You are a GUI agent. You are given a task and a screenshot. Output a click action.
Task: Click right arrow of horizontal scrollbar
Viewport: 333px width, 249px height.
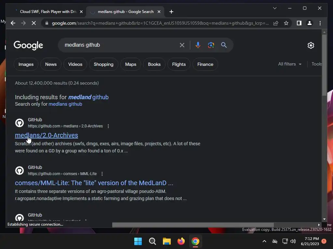[x=319, y=225]
